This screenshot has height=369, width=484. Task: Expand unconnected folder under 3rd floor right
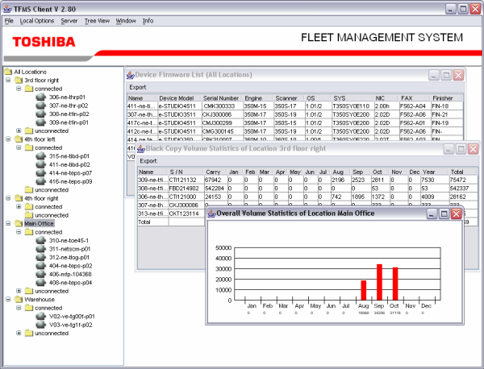[19, 131]
